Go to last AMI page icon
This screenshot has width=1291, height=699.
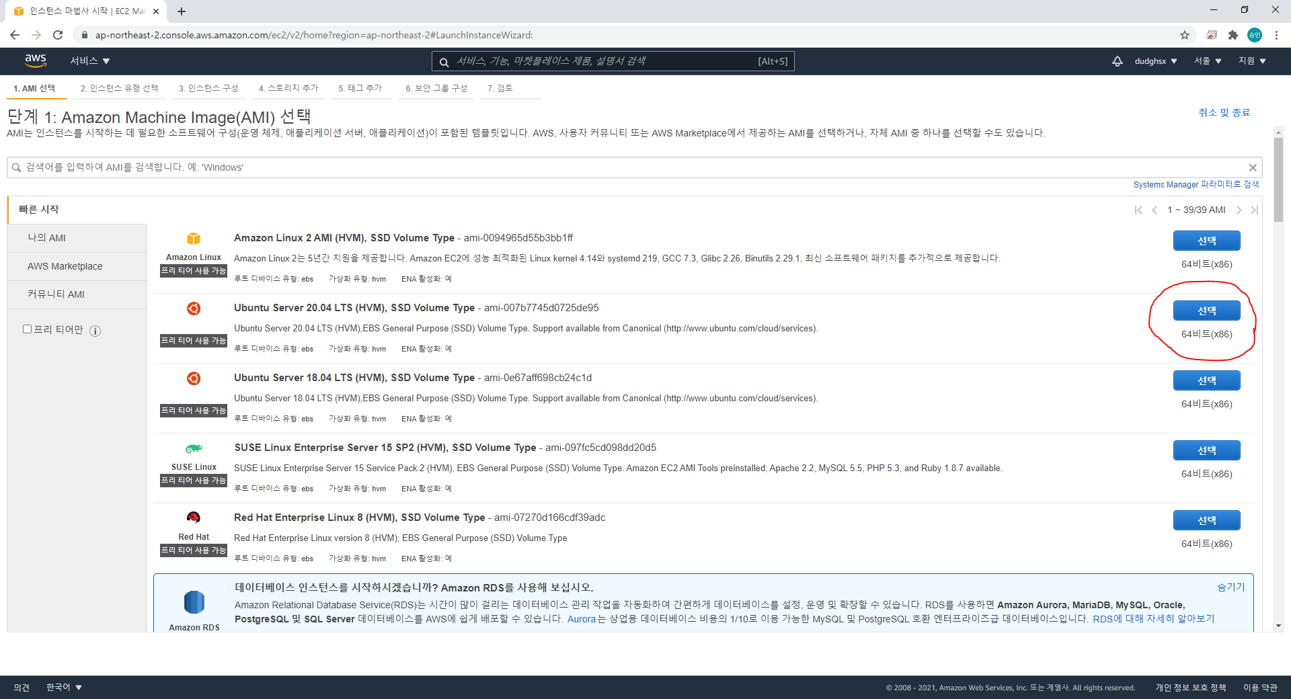[1254, 210]
